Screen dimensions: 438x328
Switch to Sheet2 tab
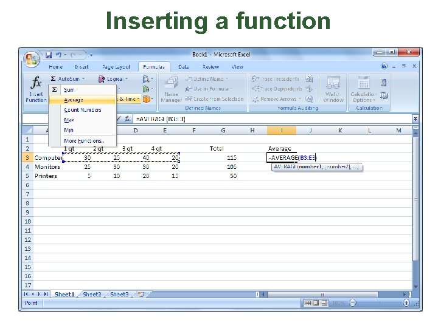(x=92, y=295)
